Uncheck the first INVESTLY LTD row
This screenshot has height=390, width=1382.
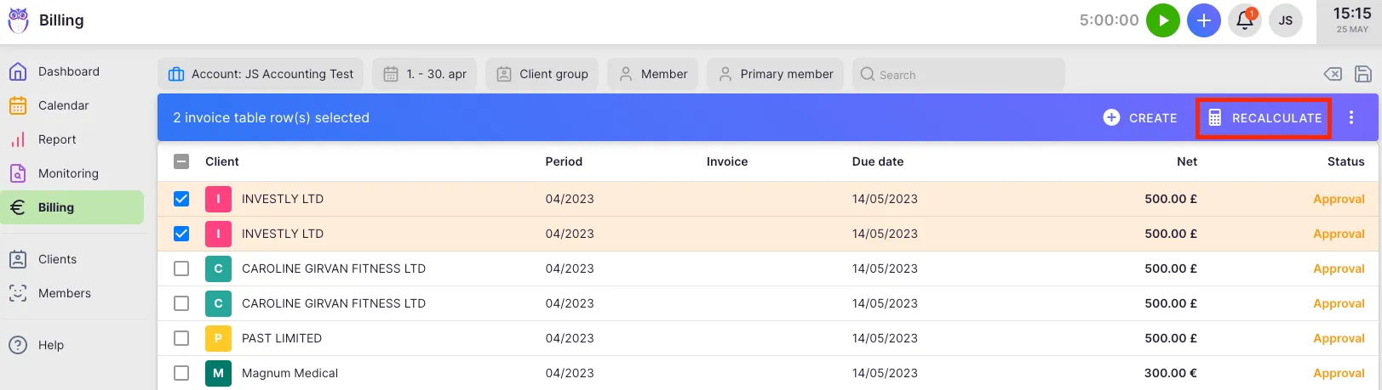click(x=181, y=199)
